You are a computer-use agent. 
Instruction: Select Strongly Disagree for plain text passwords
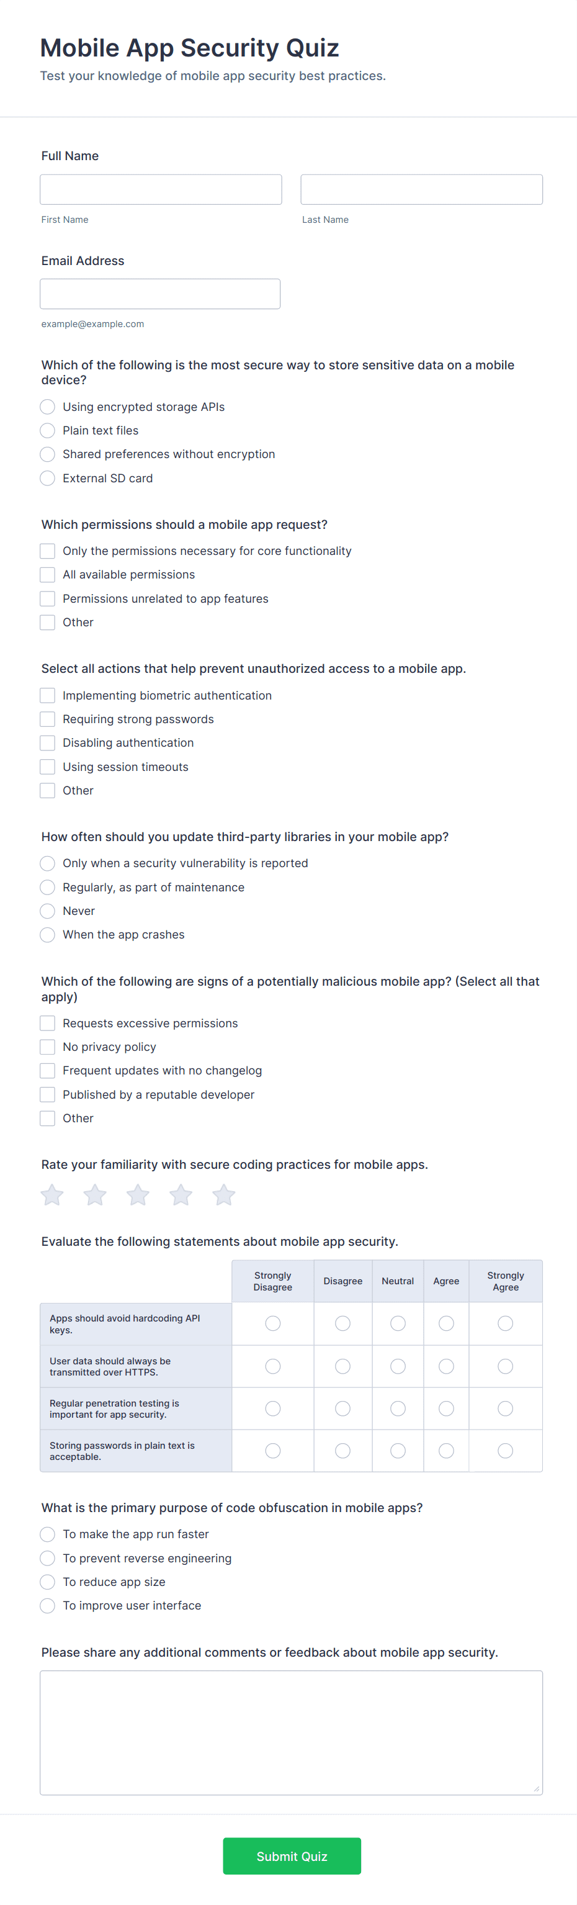[272, 1450]
